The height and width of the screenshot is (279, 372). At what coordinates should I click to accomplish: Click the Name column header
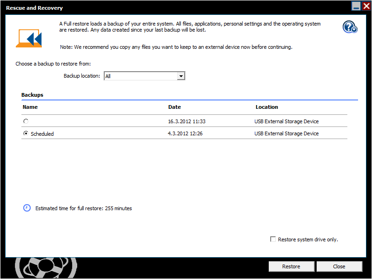click(30, 107)
